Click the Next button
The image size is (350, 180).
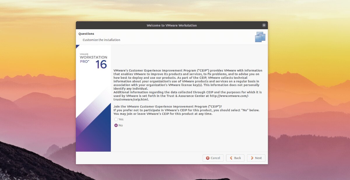pos(256,158)
